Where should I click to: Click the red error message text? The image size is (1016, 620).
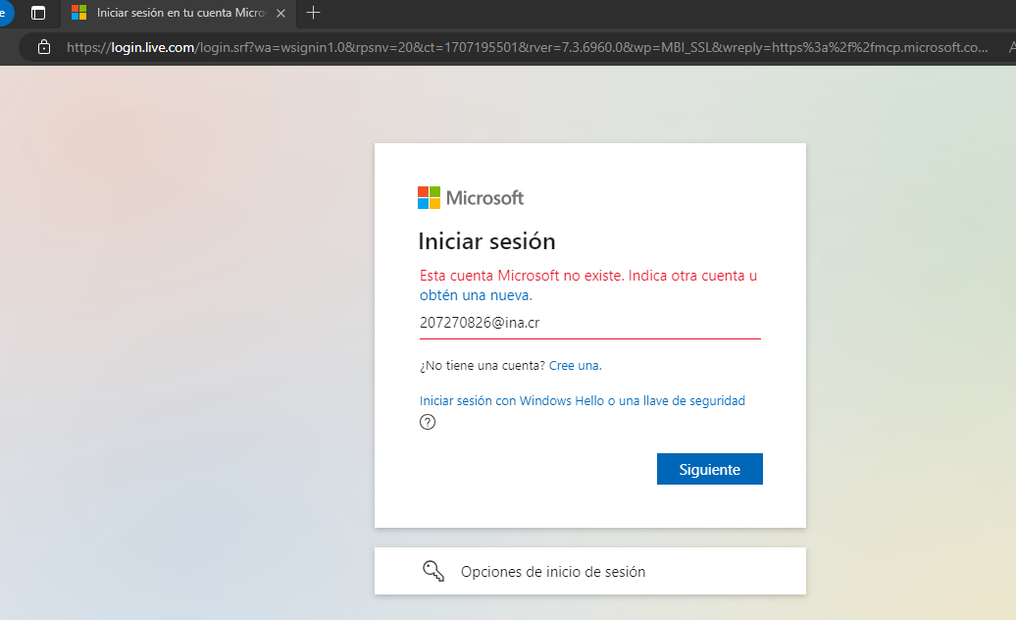[x=586, y=276]
